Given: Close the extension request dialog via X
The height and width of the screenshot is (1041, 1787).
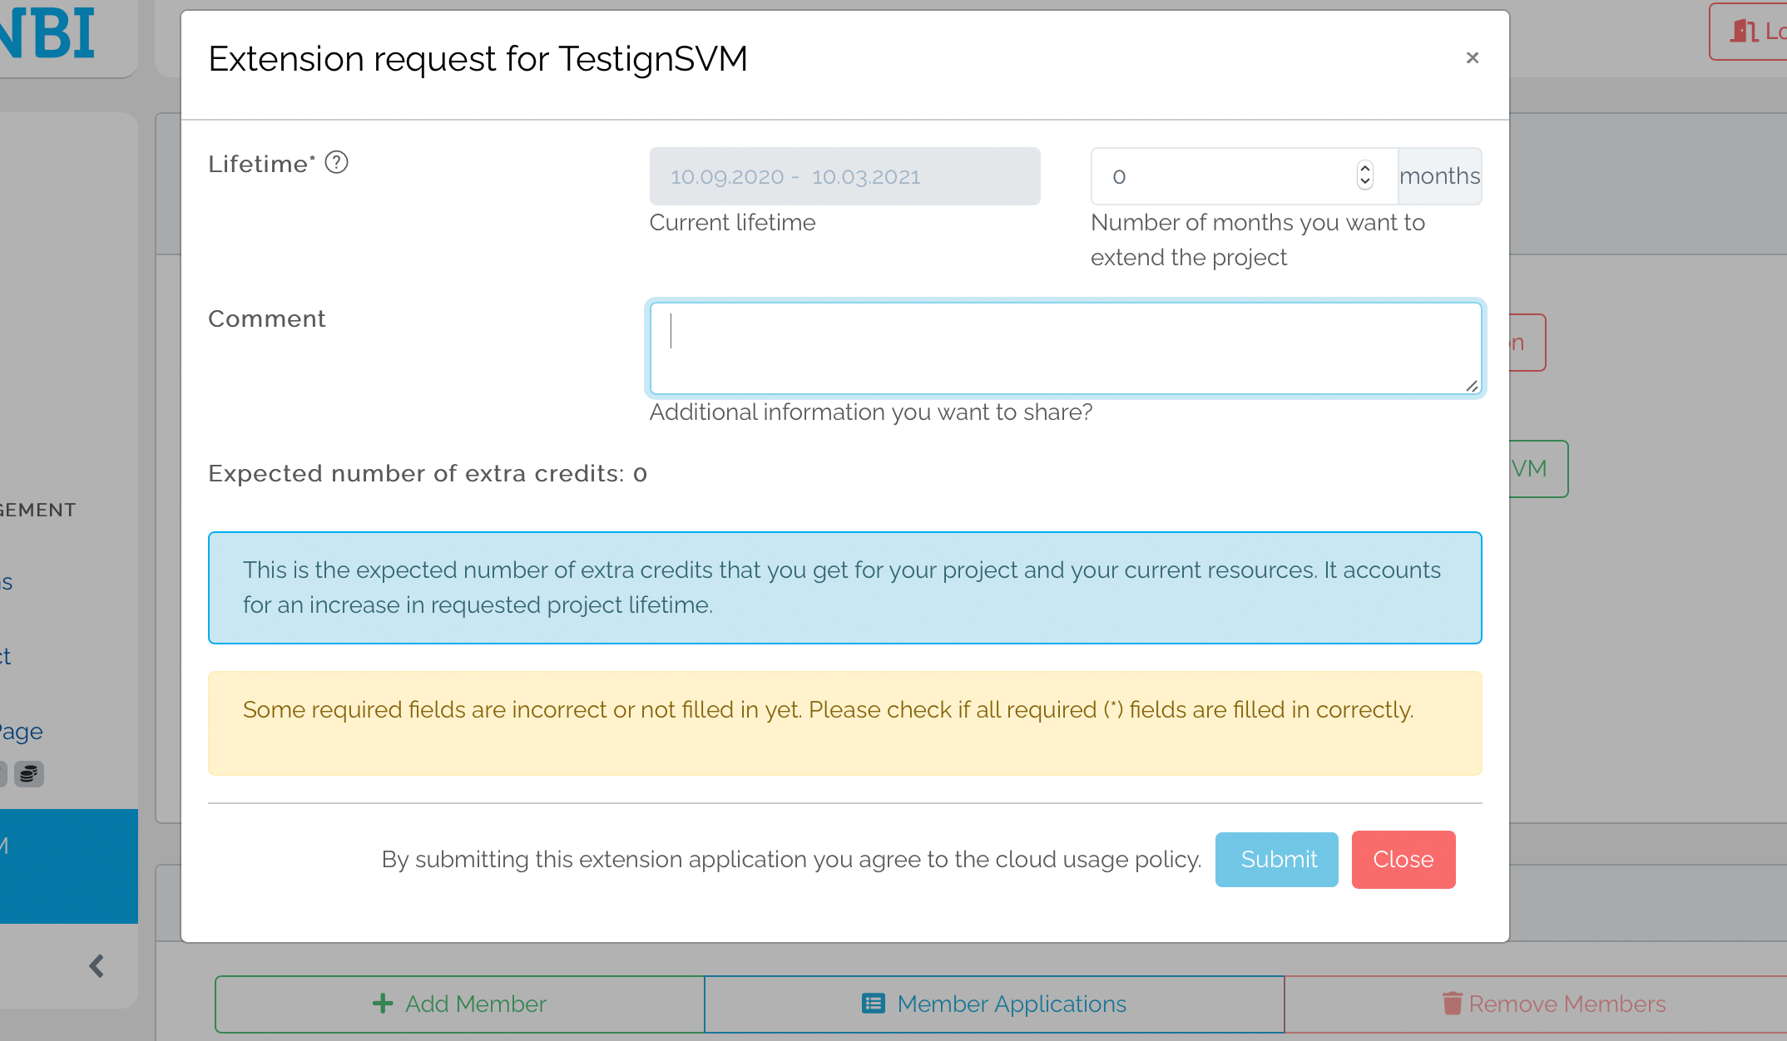Looking at the screenshot, I should click(x=1472, y=58).
